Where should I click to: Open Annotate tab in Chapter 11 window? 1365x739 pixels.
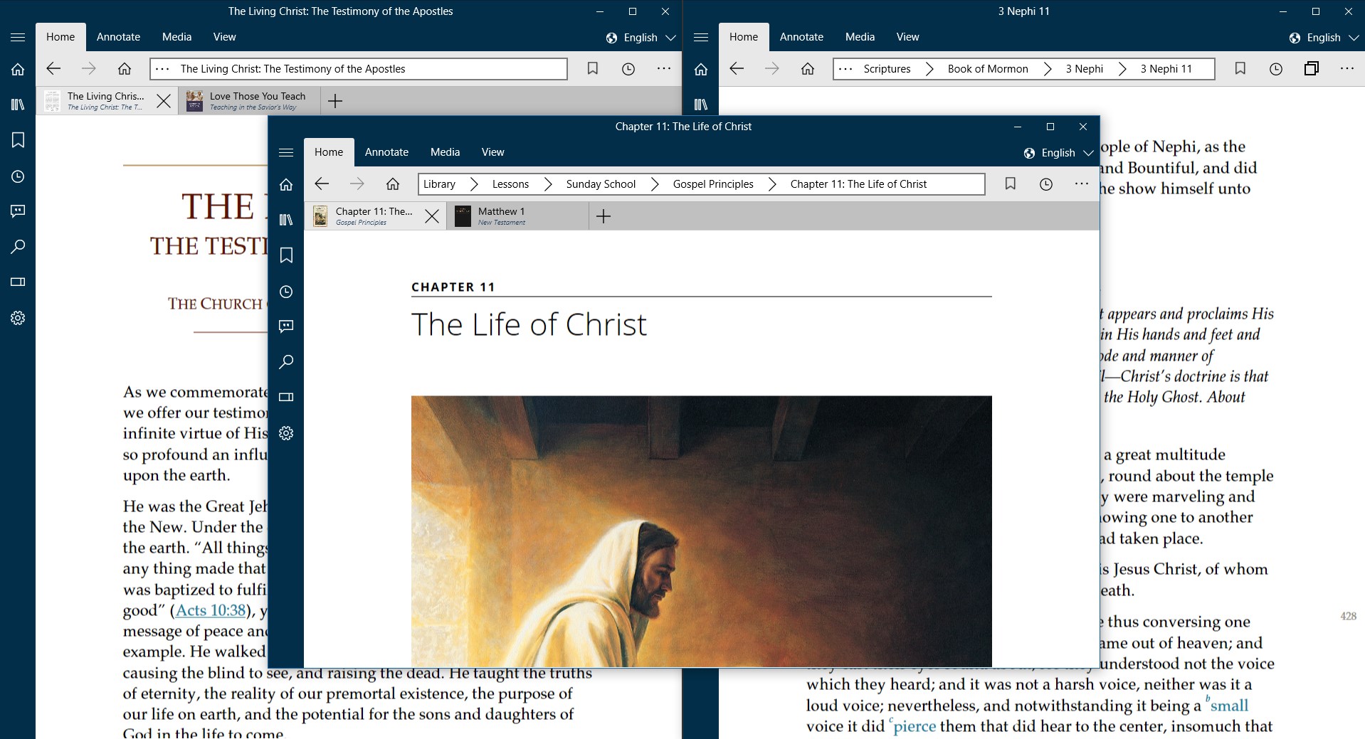coord(386,152)
